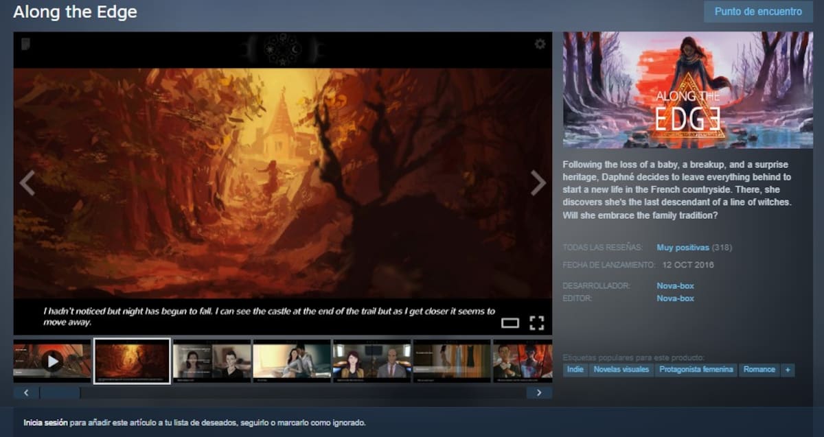824x437 pixels.
Task: Click the thumbnail strip scrollbar handle
Action: (x=60, y=393)
